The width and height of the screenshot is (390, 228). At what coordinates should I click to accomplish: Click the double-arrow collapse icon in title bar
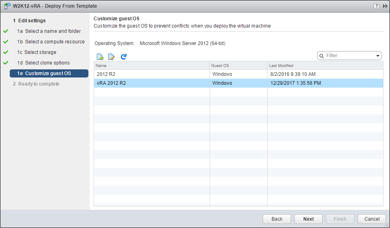[385, 6]
